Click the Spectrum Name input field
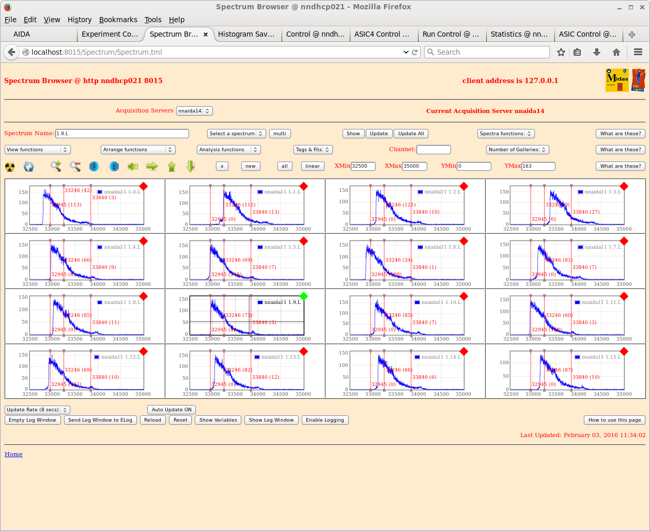The height and width of the screenshot is (531, 650). tap(122, 134)
